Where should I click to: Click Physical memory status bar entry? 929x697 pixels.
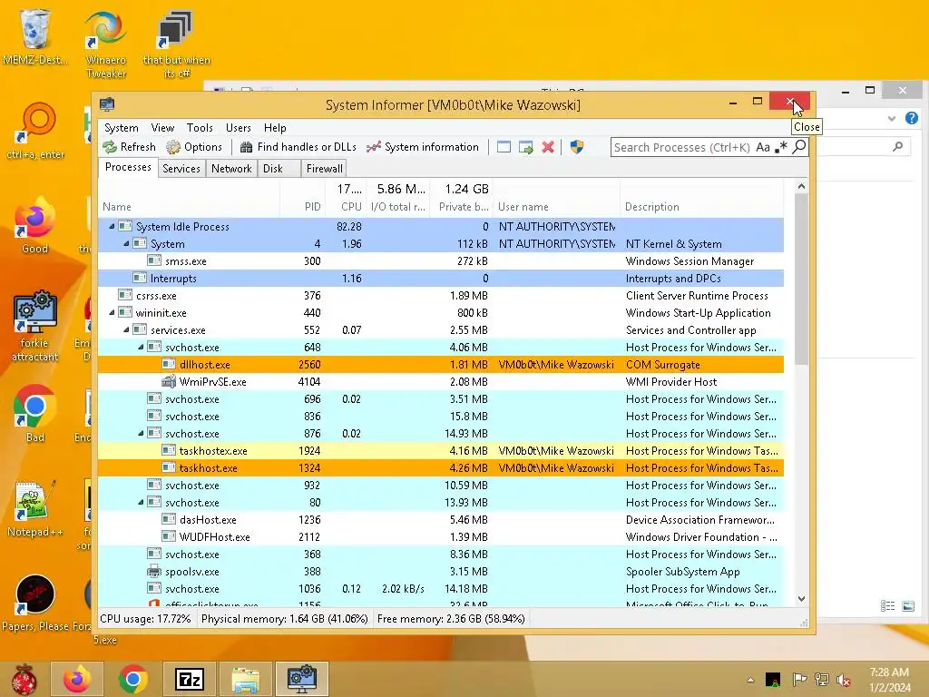(284, 619)
